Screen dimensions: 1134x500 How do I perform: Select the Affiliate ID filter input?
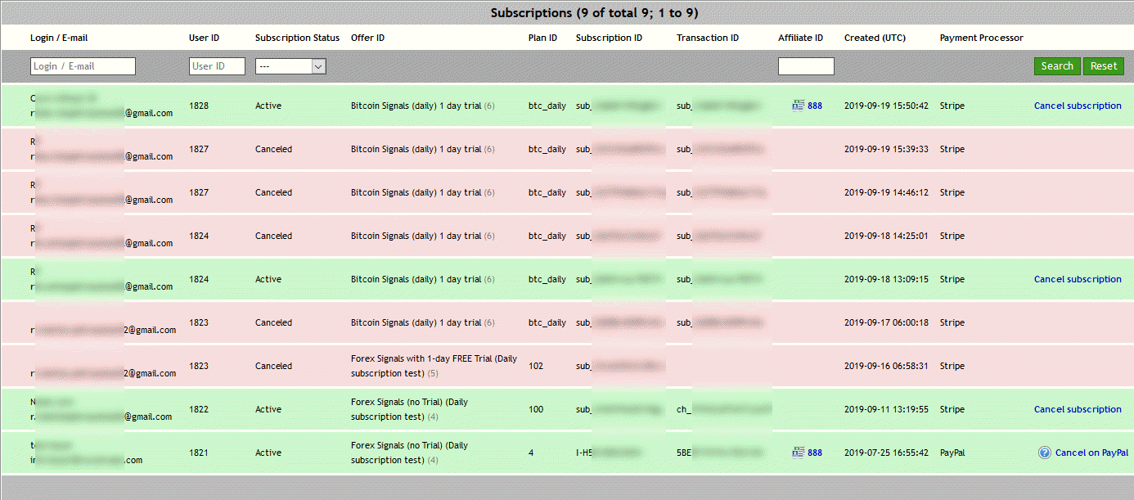805,66
